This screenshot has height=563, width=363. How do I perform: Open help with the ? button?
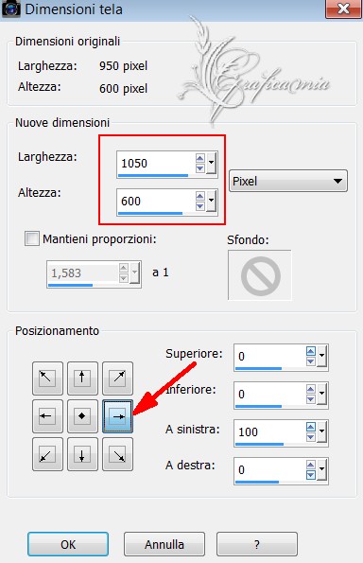point(257,544)
